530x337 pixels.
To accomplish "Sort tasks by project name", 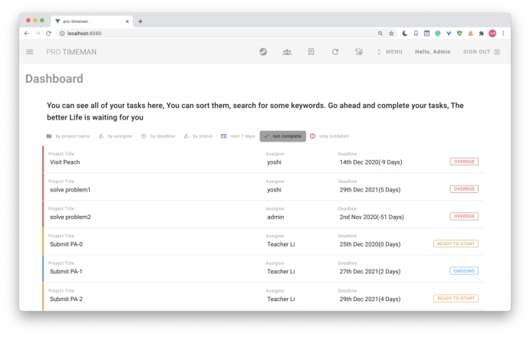I will coord(68,136).
